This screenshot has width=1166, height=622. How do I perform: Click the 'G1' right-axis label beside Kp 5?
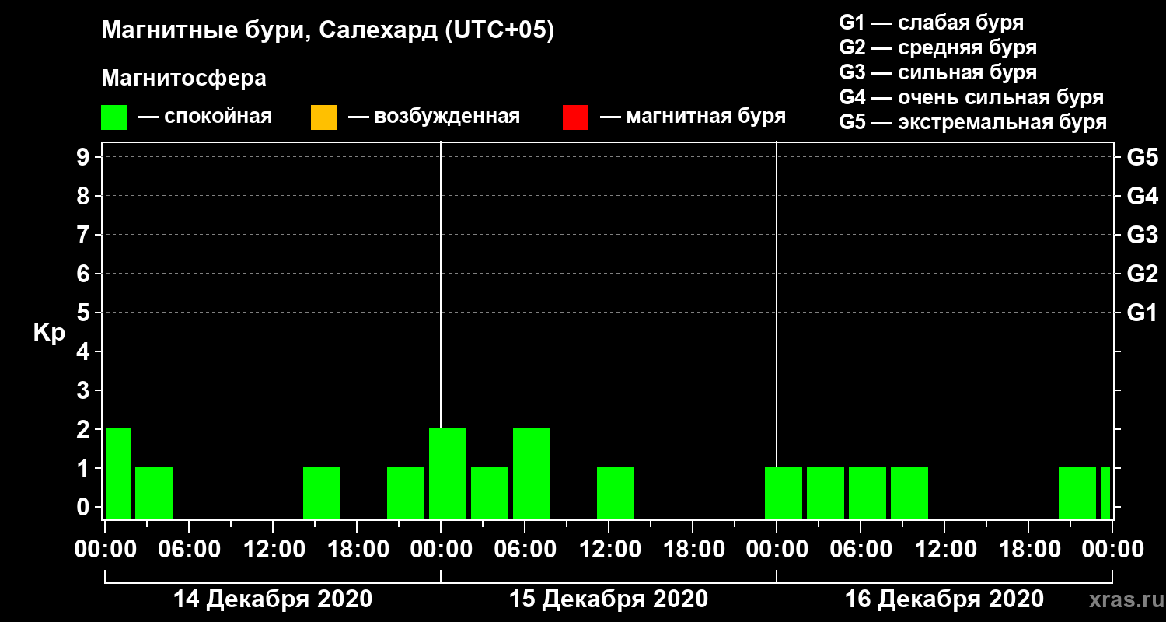(x=1142, y=313)
